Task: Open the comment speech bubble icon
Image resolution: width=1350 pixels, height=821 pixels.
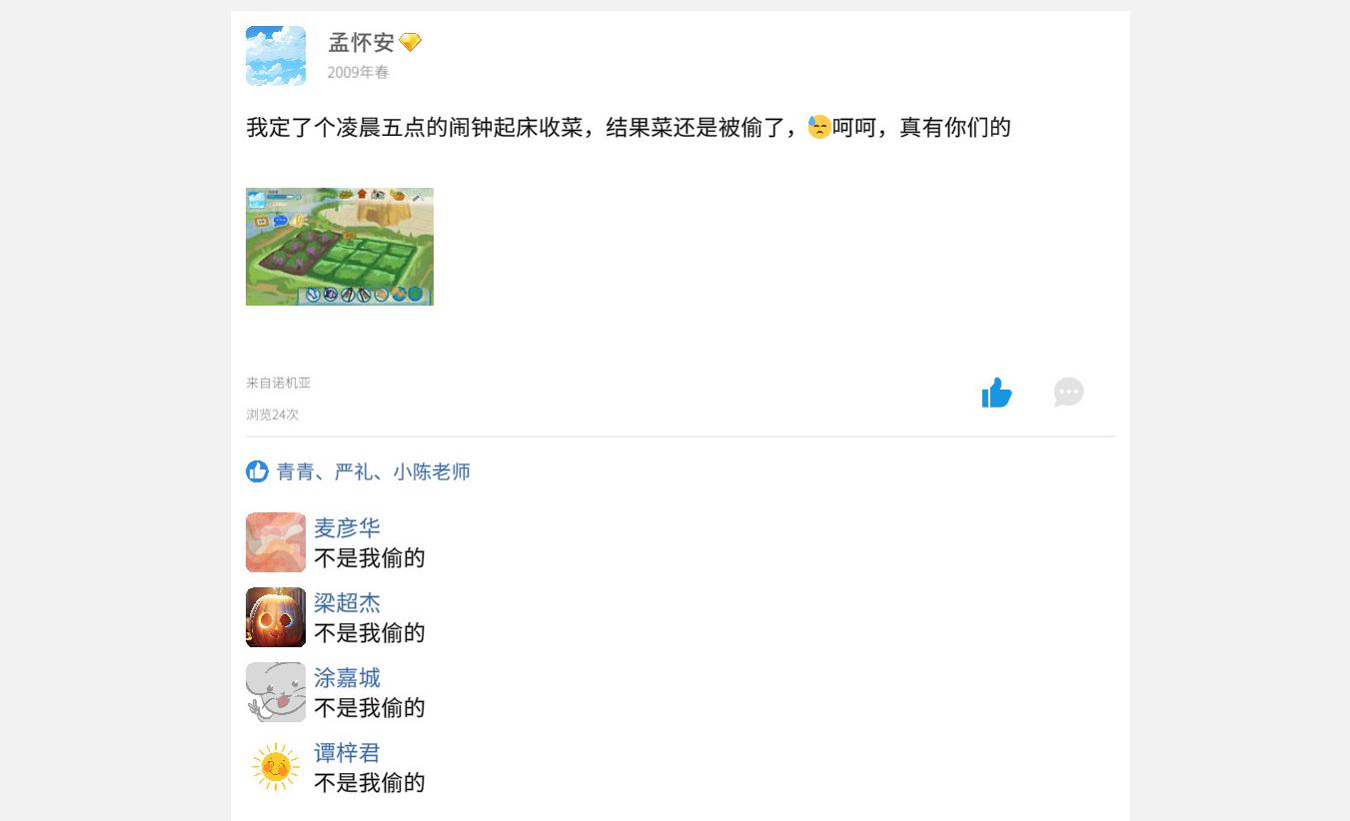Action: click(x=1068, y=392)
